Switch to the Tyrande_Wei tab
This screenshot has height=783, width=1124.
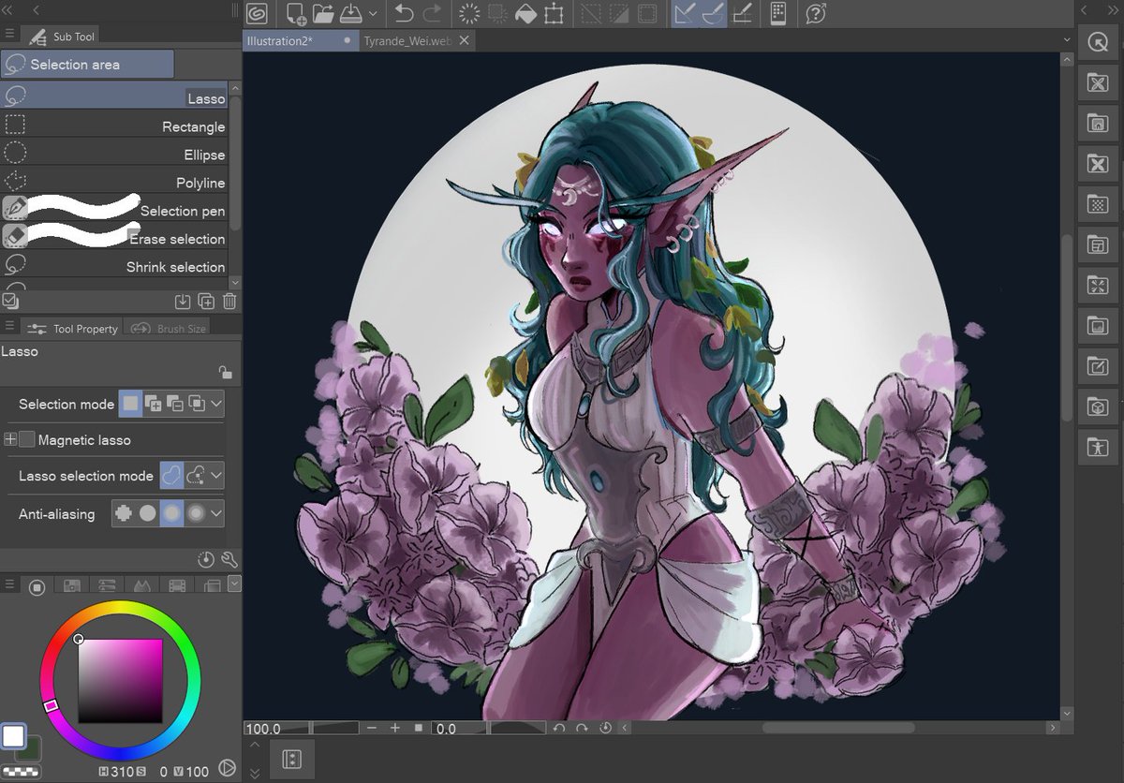point(408,40)
